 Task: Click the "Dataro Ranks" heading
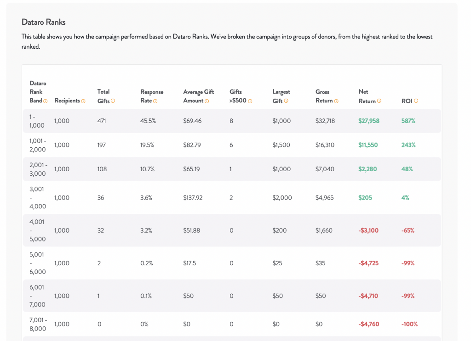point(44,22)
